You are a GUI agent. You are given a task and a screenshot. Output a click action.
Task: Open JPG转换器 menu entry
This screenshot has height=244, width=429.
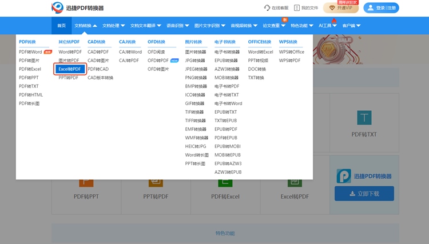point(195,61)
